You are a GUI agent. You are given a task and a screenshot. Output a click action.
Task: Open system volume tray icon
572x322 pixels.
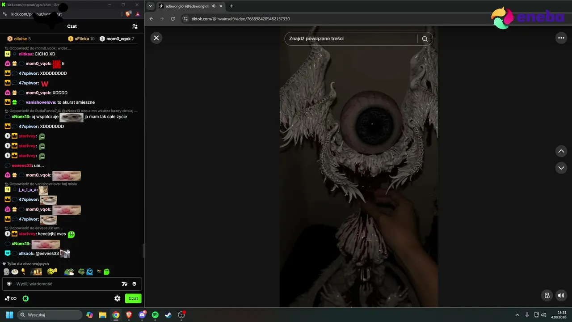point(544,315)
